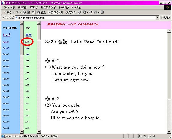The width and height of the screenshot is (172, 139).
Task: Click the Discuss toolbar icon
Action: (x=102, y=12)
